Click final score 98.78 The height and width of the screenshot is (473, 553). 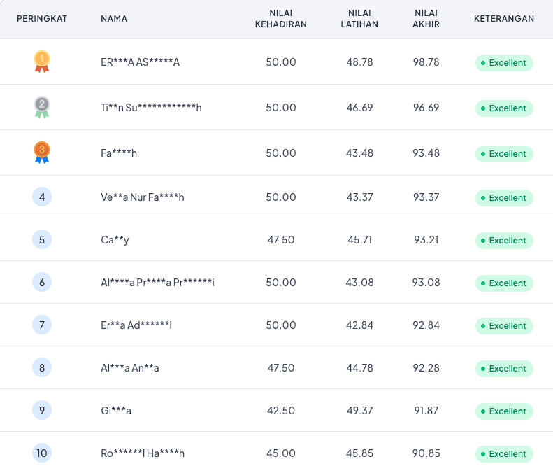click(x=426, y=62)
